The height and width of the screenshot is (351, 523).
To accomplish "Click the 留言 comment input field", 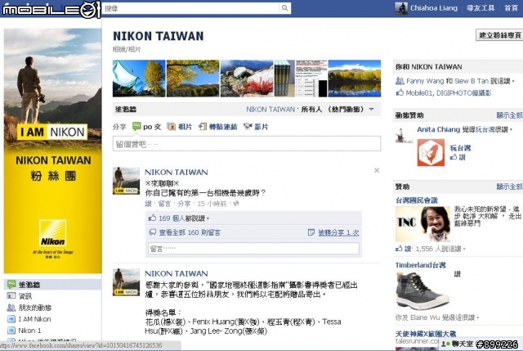I will tap(253, 248).
